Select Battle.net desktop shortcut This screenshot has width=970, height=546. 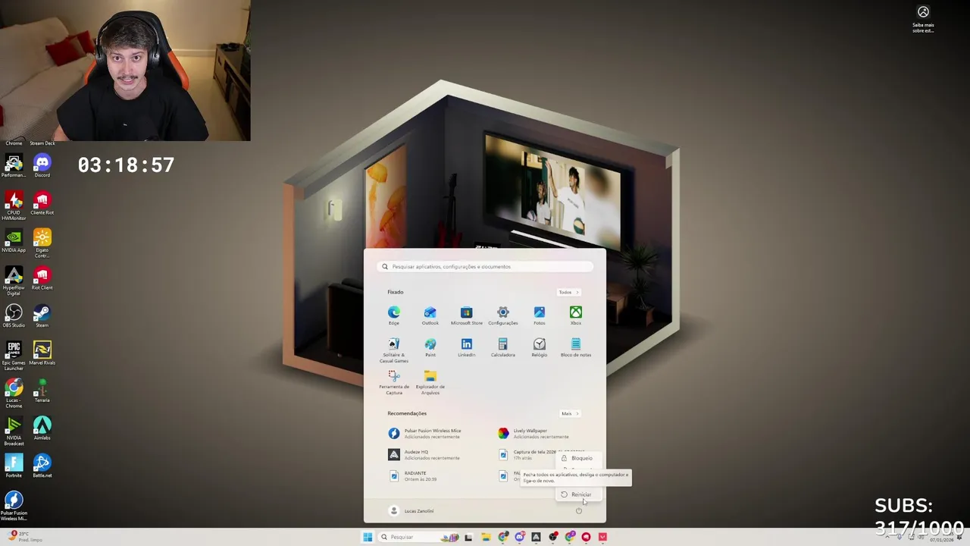(x=42, y=466)
